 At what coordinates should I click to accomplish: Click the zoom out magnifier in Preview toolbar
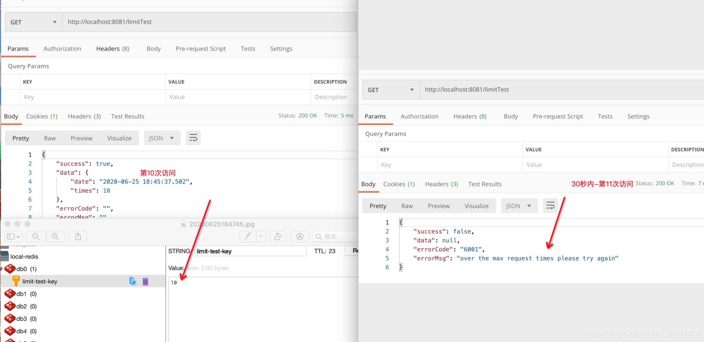(36, 236)
